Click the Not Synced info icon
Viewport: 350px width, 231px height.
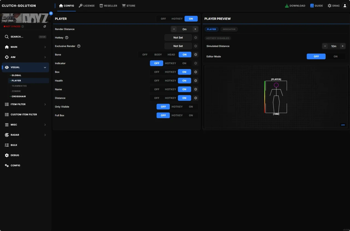pyautogui.click(x=23, y=26)
